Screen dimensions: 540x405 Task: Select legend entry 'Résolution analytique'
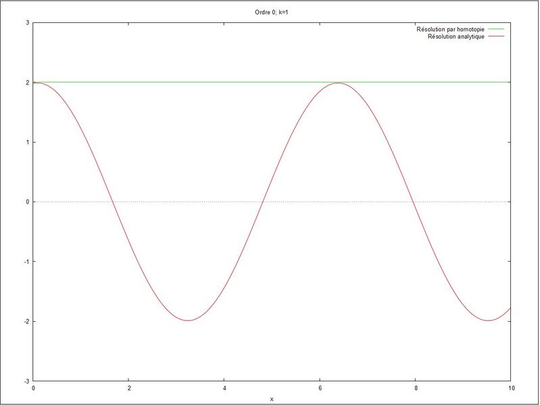[456, 37]
